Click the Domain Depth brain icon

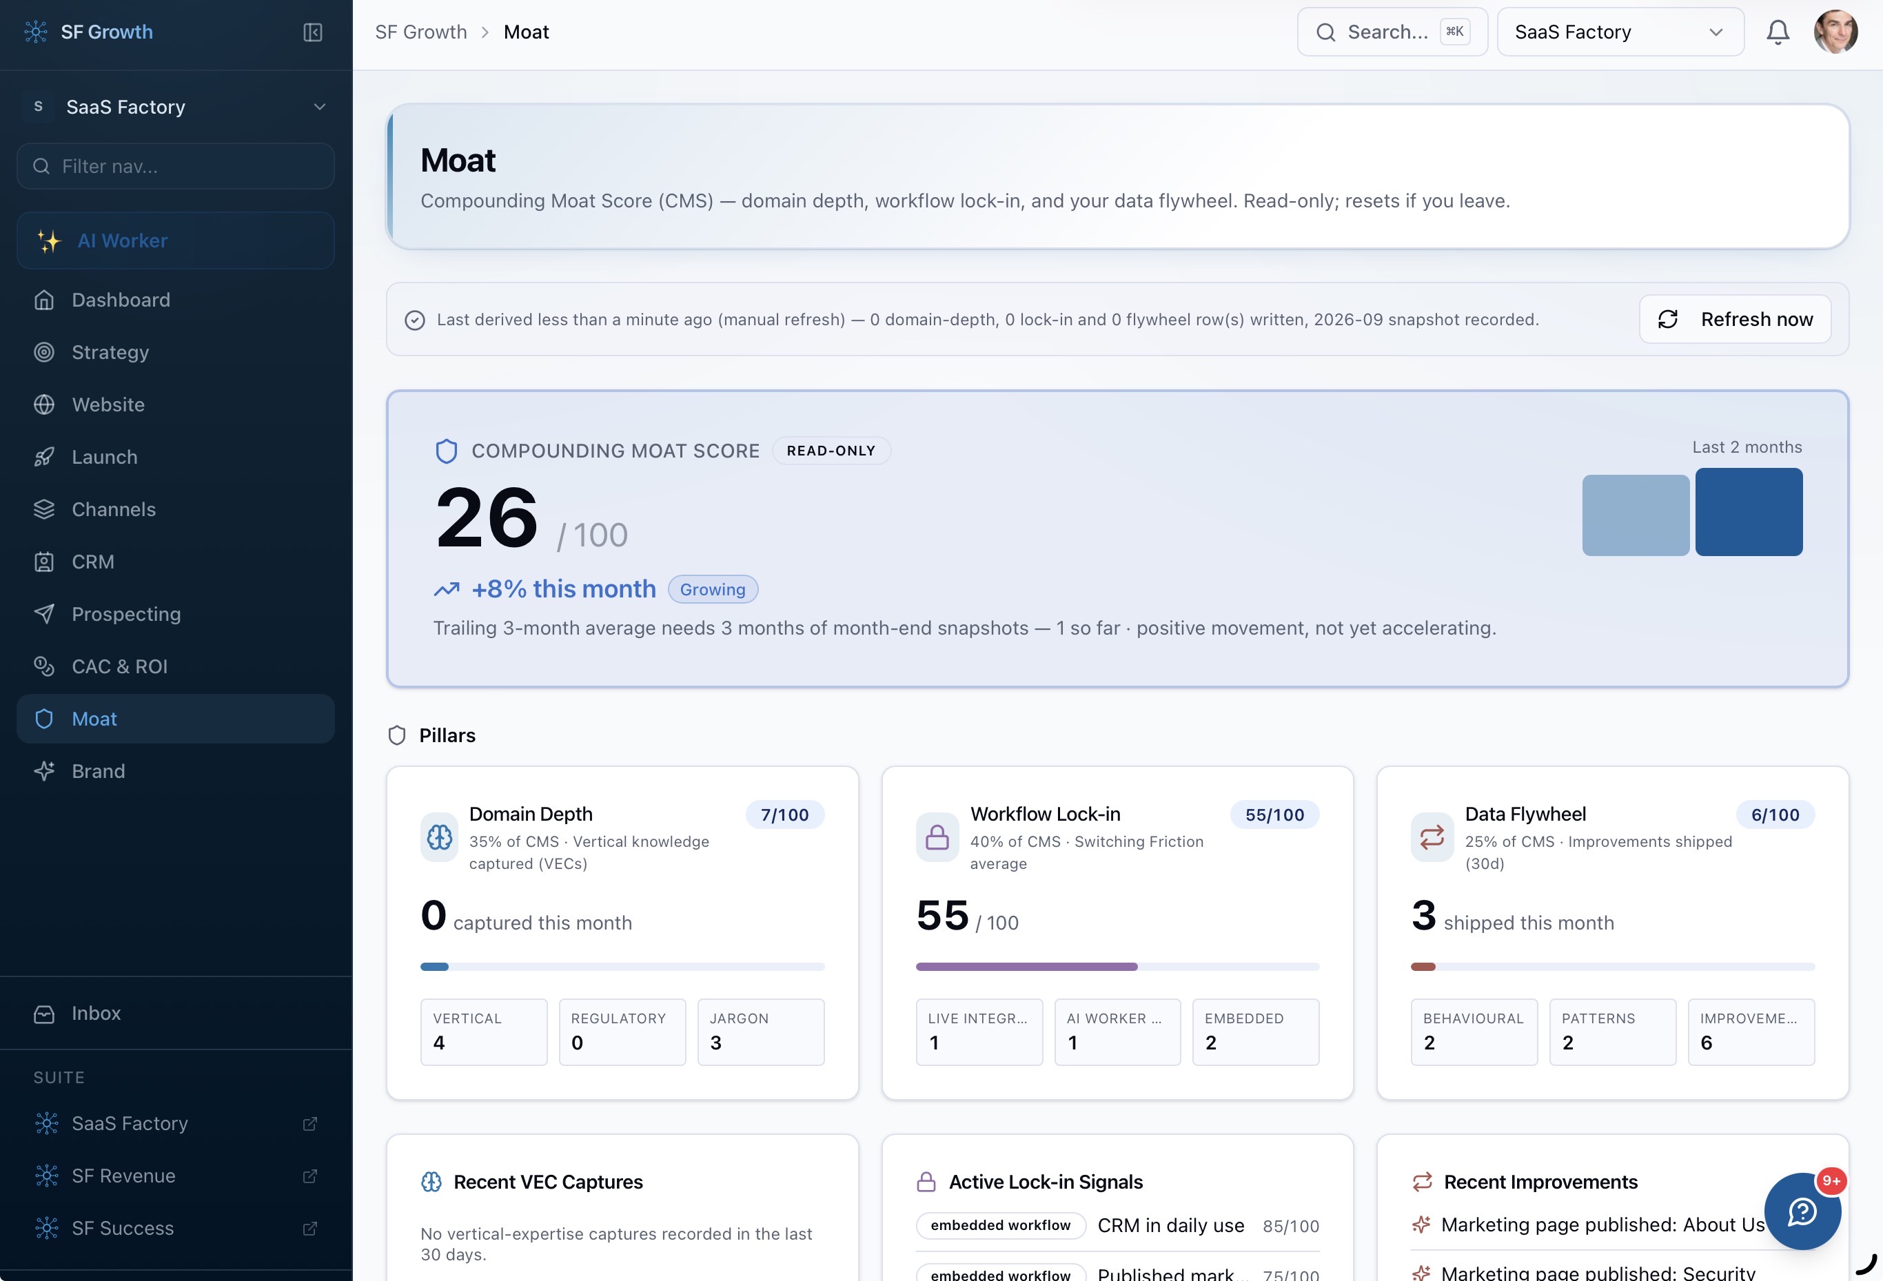440,837
